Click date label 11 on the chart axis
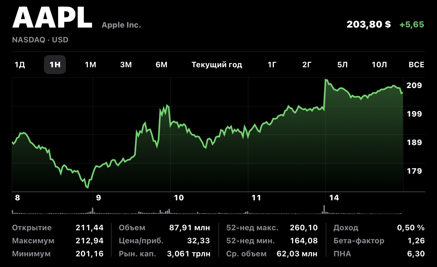 256,198
